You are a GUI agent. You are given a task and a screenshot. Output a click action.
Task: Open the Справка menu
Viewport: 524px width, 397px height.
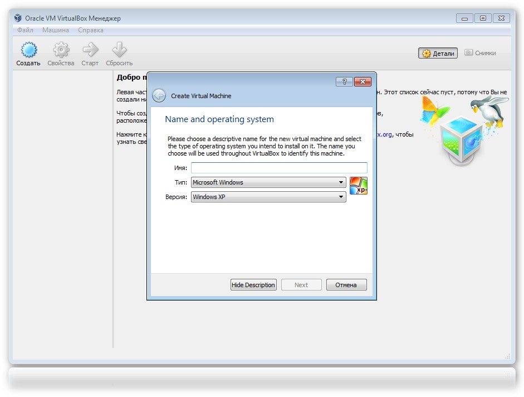click(91, 30)
